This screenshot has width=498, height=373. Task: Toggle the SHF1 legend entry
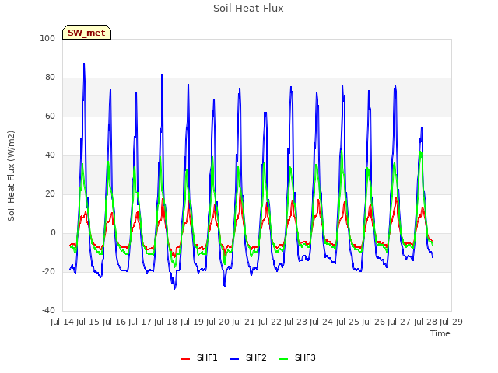(199, 357)
